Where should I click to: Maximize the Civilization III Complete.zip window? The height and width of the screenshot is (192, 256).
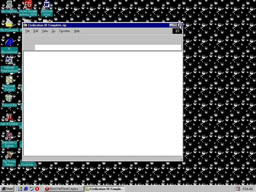pyautogui.click(x=175, y=25)
